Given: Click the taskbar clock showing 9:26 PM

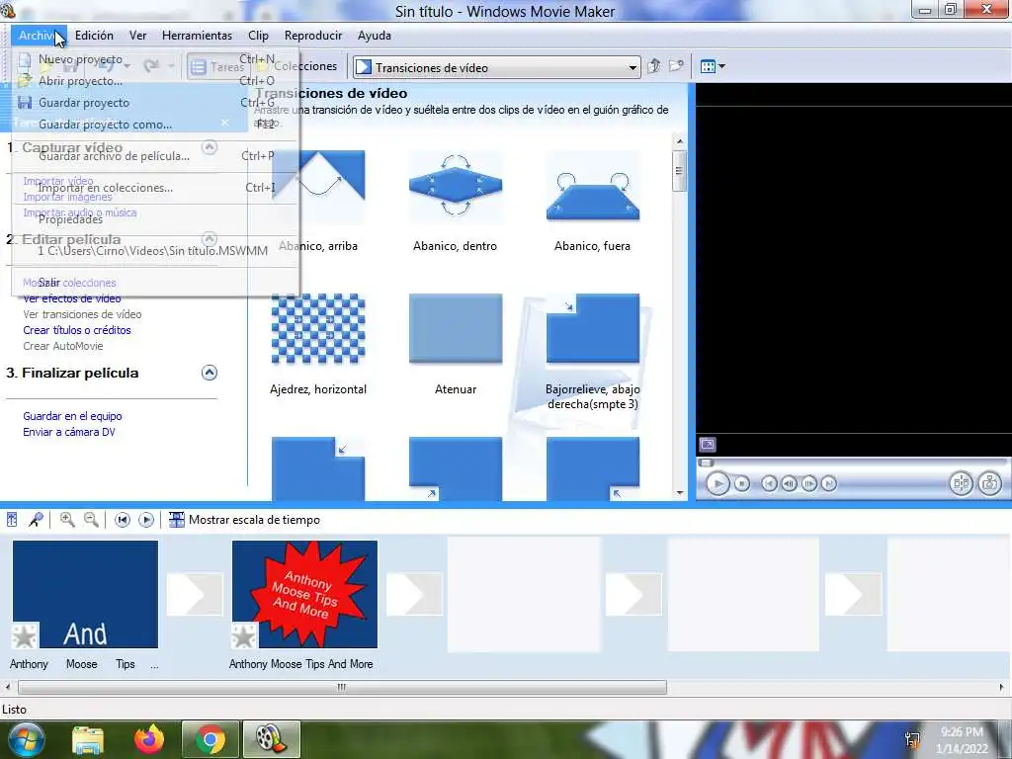Looking at the screenshot, I should click(962, 740).
